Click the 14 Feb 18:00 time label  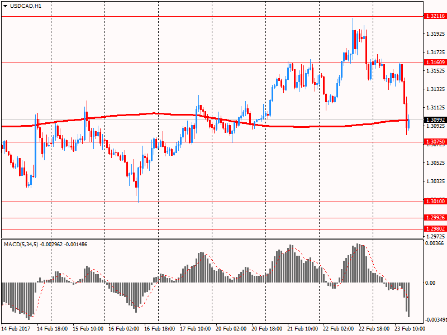(53, 329)
